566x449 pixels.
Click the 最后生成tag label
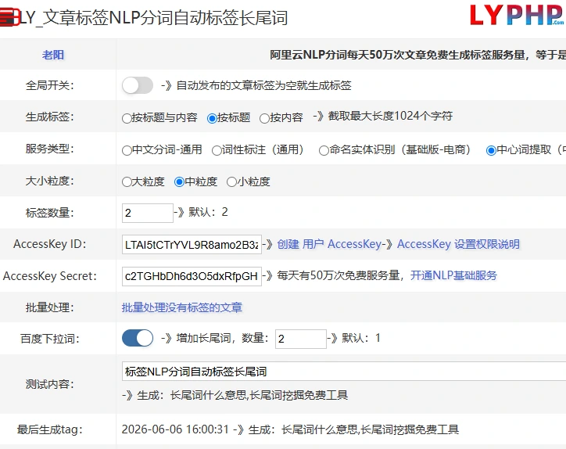point(50,430)
